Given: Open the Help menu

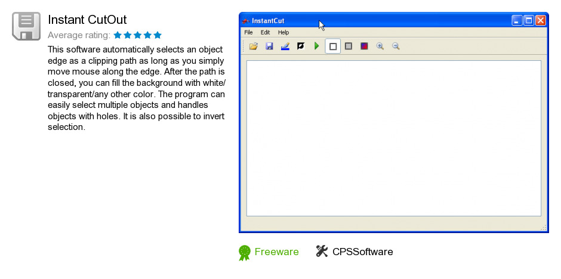Looking at the screenshot, I should coord(283,33).
